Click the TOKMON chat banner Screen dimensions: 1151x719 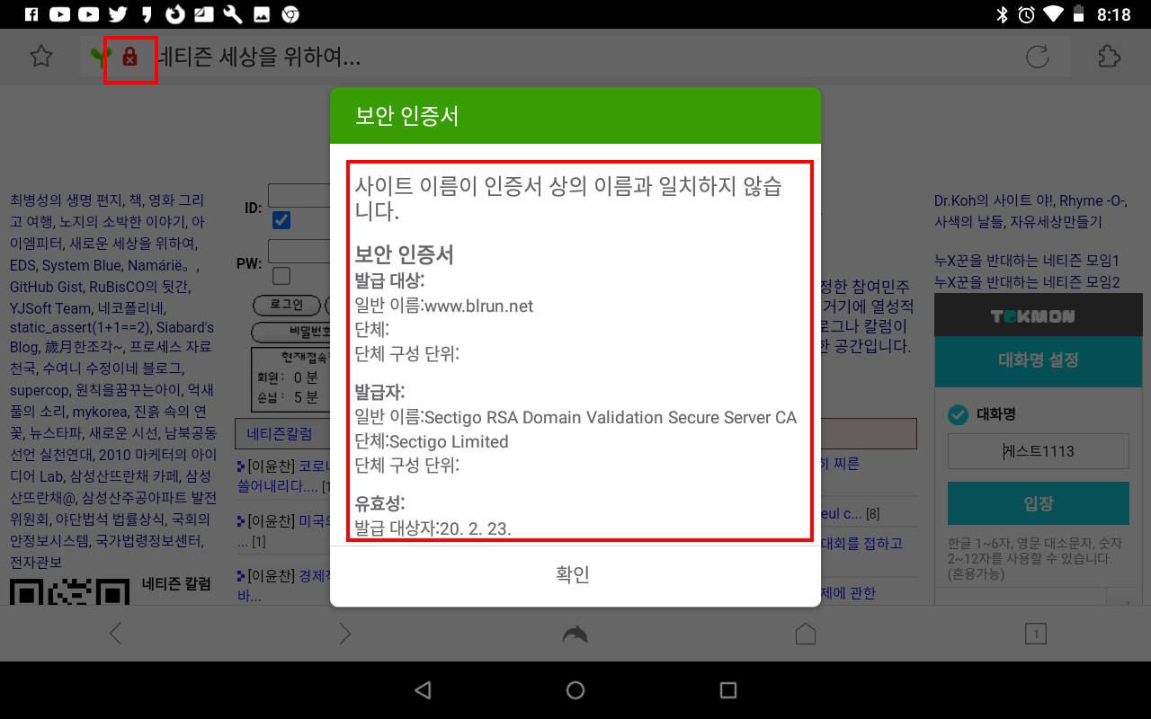tap(1039, 316)
